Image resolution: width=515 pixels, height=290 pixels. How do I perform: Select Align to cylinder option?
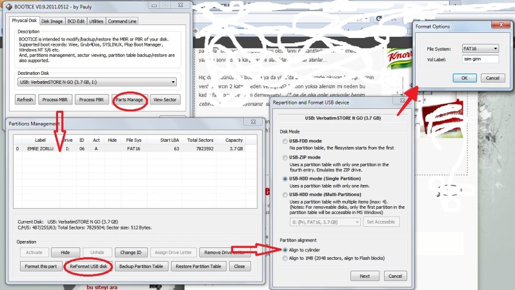(285, 250)
